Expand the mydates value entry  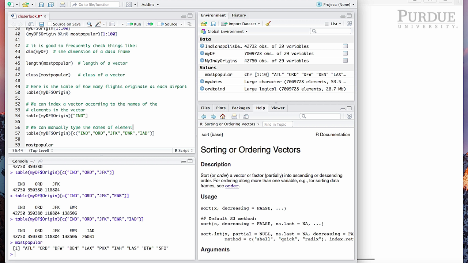(x=202, y=81)
